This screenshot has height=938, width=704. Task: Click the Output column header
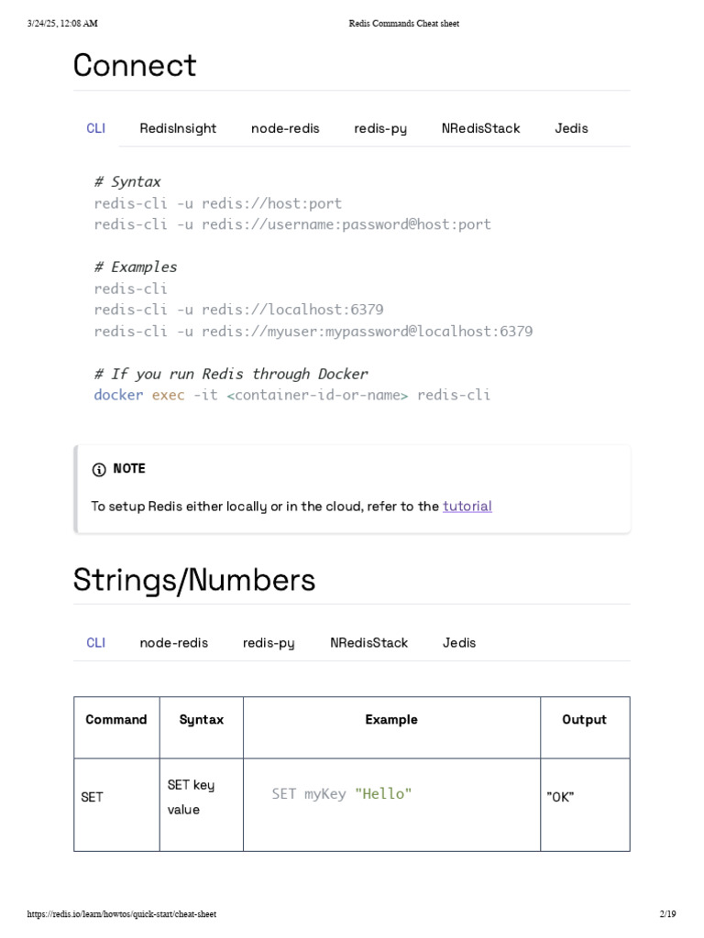584,720
